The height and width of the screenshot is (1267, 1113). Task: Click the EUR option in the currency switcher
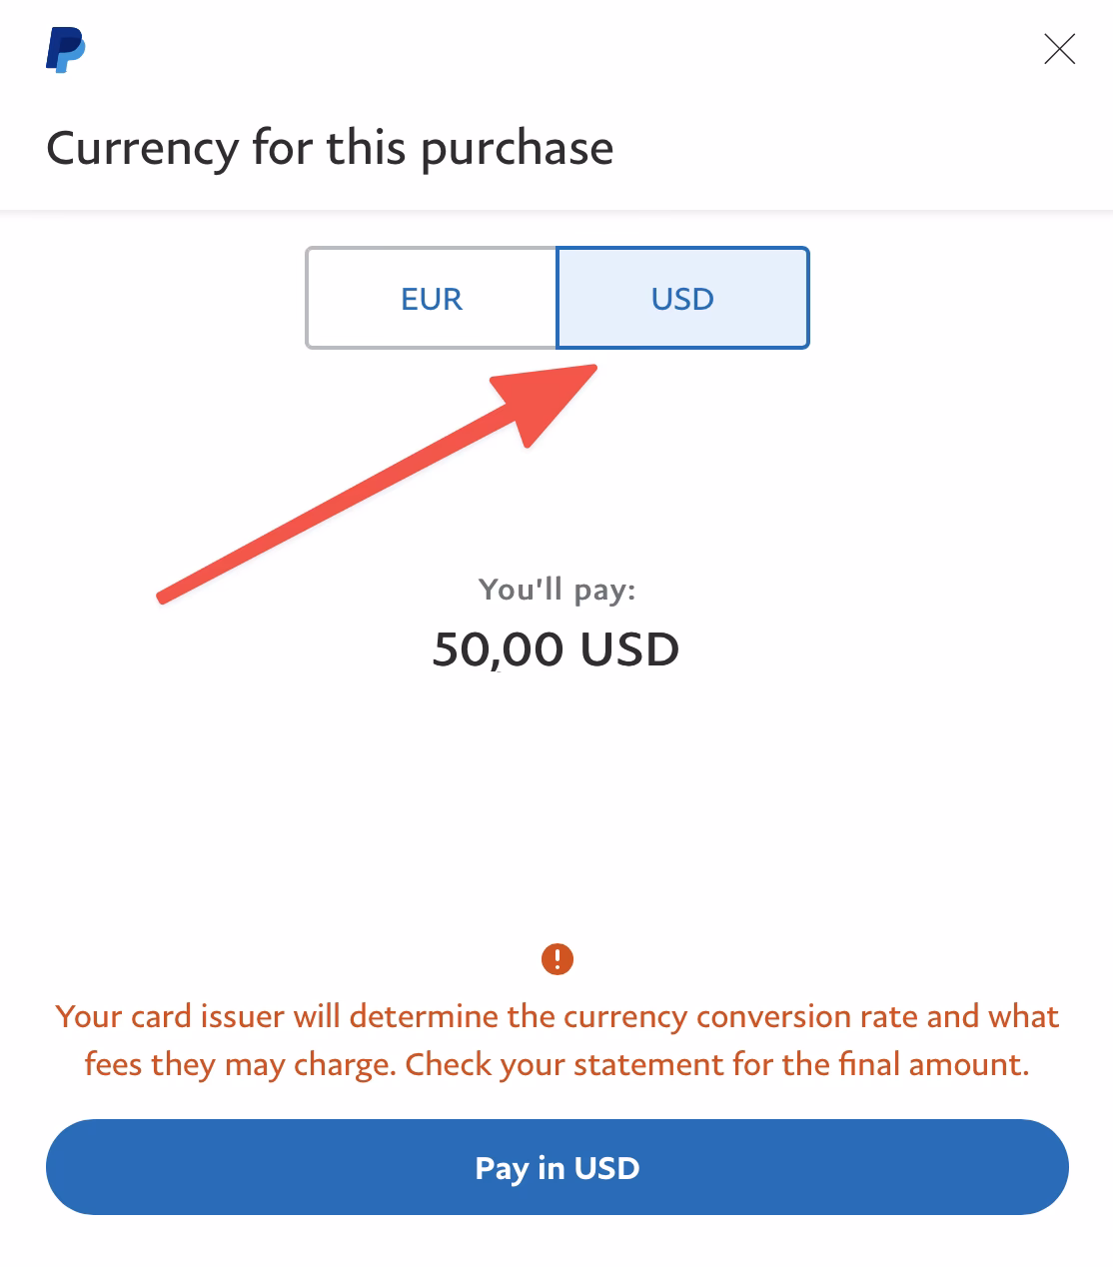(431, 298)
